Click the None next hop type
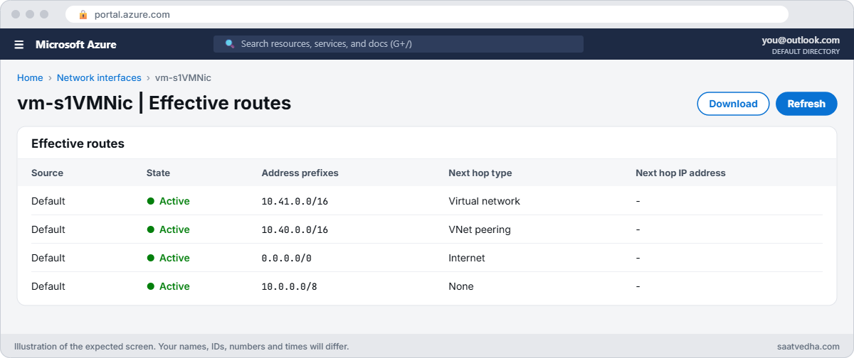Image resolution: width=854 pixels, height=358 pixels. (461, 286)
